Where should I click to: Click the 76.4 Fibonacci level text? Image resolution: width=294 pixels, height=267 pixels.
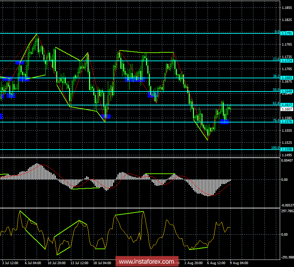276,120
